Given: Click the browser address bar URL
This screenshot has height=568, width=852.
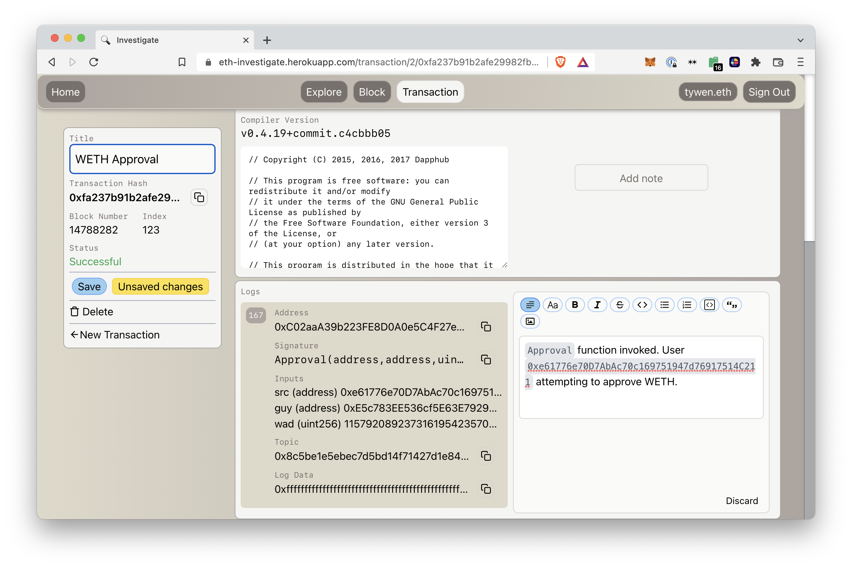Looking at the screenshot, I should [379, 62].
